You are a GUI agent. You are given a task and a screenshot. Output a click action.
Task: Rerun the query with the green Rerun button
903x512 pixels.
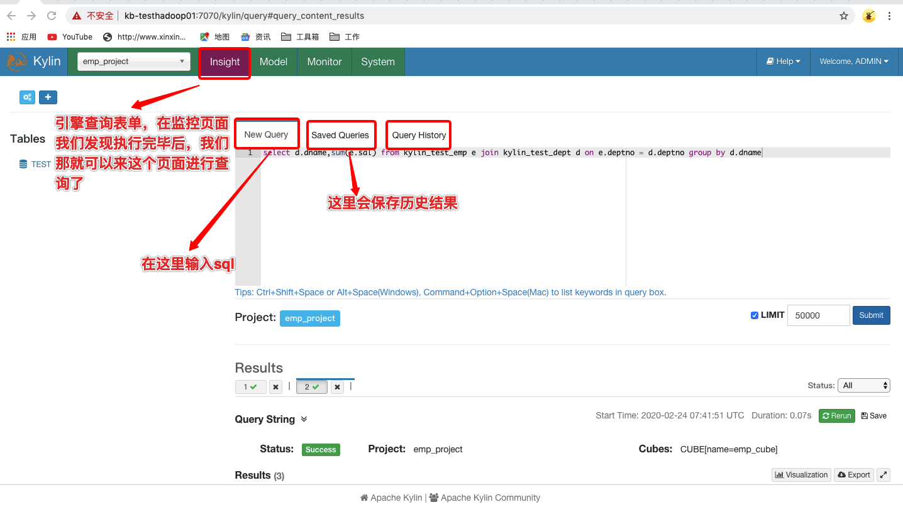pos(836,415)
